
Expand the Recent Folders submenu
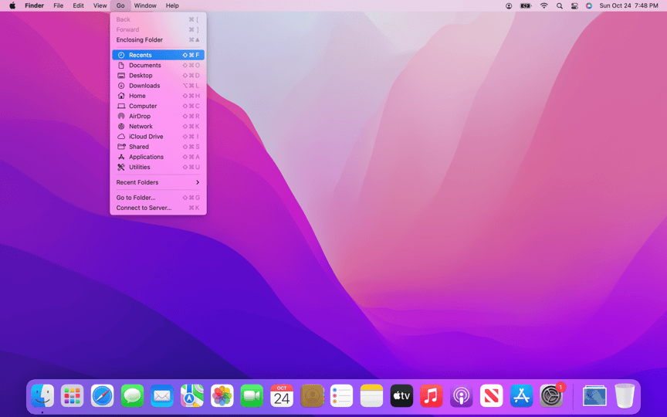158,182
